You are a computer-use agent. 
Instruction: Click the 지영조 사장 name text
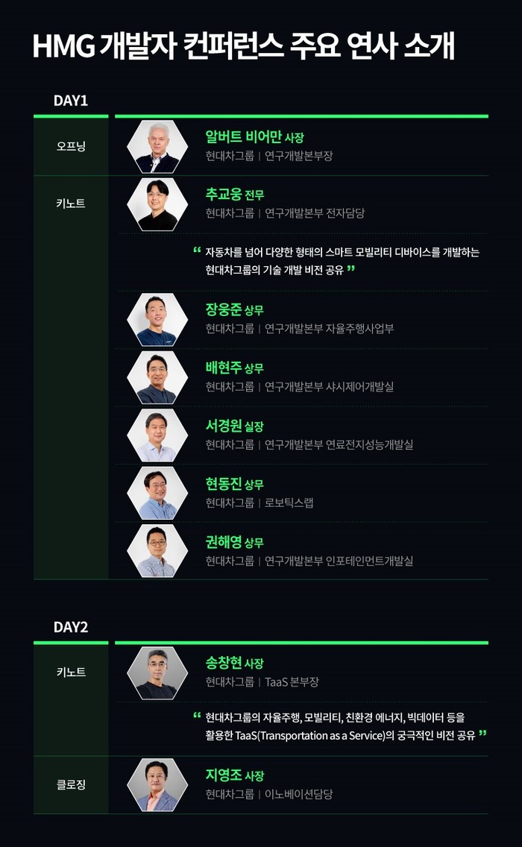[234, 775]
